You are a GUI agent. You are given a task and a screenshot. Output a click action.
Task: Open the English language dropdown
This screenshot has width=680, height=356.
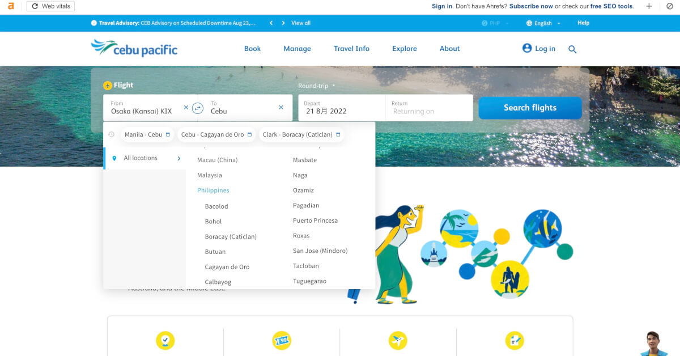(x=543, y=23)
